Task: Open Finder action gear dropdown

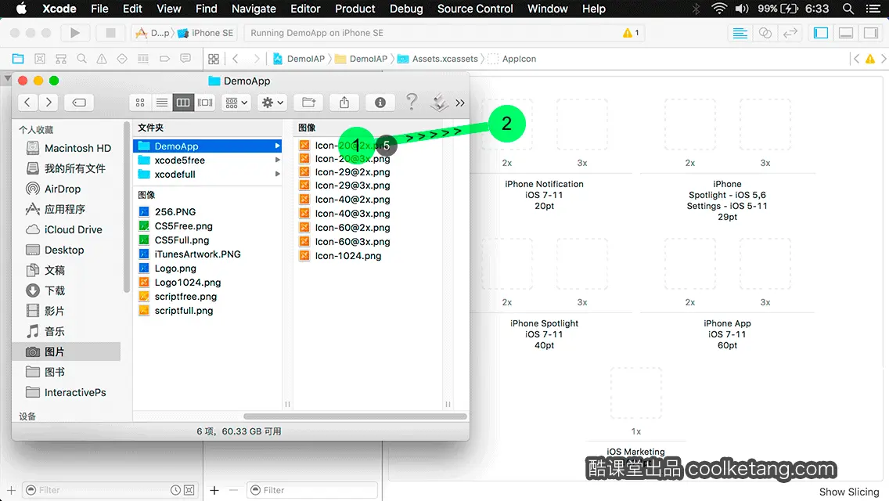Action: coord(272,103)
